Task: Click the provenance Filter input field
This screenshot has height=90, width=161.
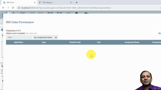Action: pyautogui.click(x=19, y=37)
